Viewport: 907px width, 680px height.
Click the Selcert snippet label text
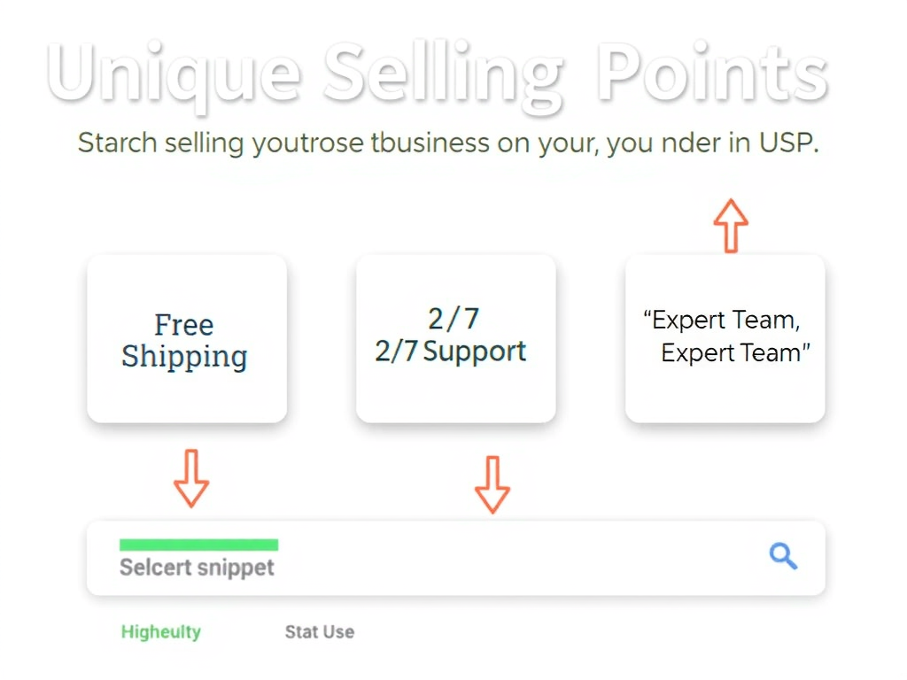click(197, 568)
